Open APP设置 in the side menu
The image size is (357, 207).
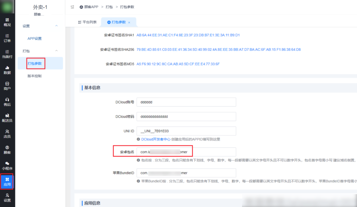pyautogui.click(x=35, y=38)
